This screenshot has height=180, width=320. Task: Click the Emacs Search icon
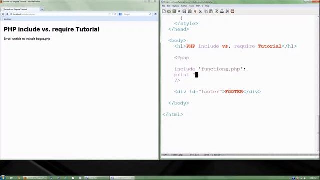pyautogui.click(x=216, y=11)
